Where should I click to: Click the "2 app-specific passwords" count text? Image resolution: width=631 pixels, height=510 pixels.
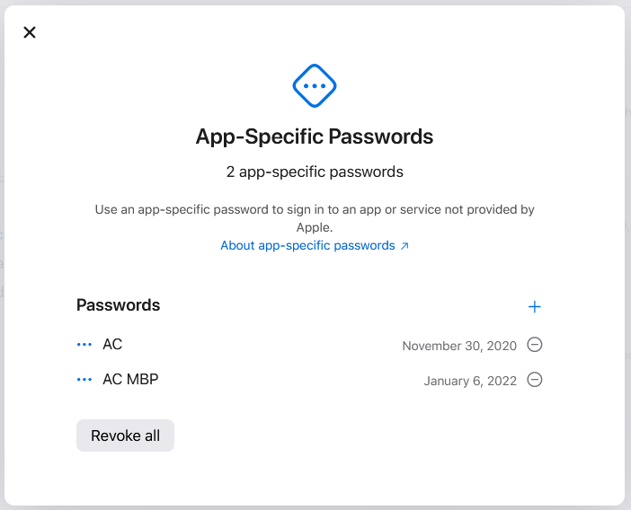(315, 171)
